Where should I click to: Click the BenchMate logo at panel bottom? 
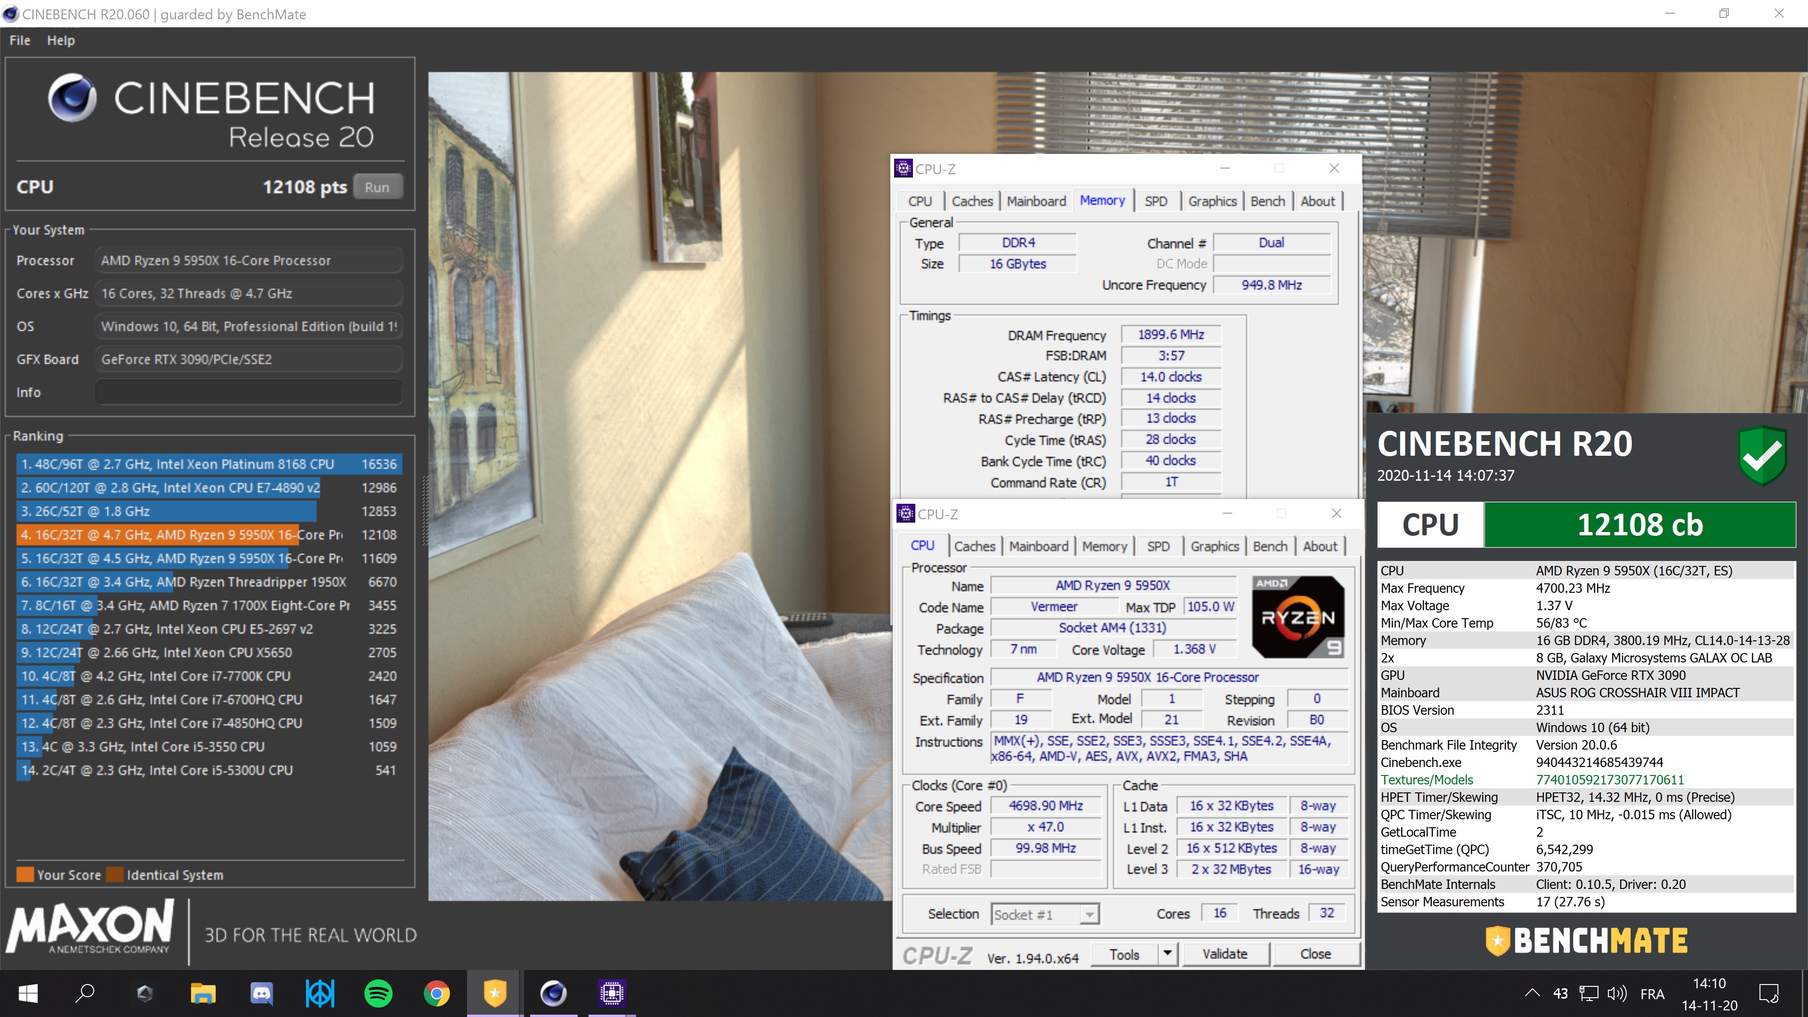click(1586, 941)
